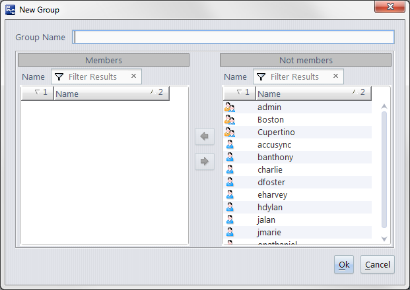
Task: Select user eharvey in the list
Action: pos(273,195)
